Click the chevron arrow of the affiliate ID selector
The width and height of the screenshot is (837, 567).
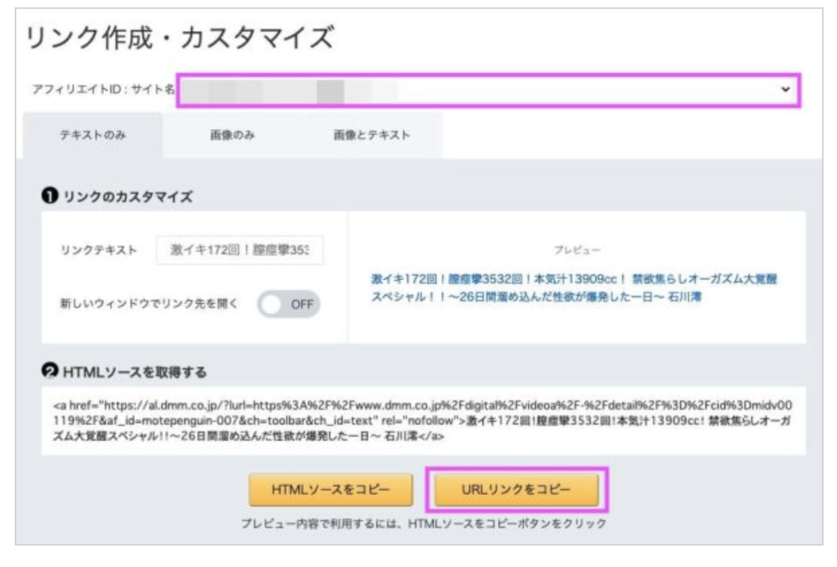click(786, 90)
